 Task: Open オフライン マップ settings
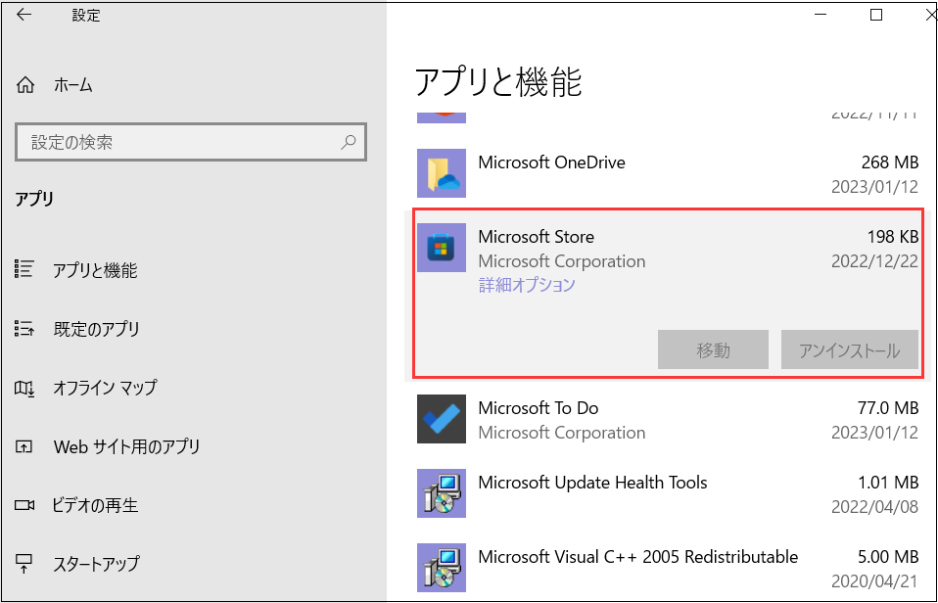coord(104,388)
